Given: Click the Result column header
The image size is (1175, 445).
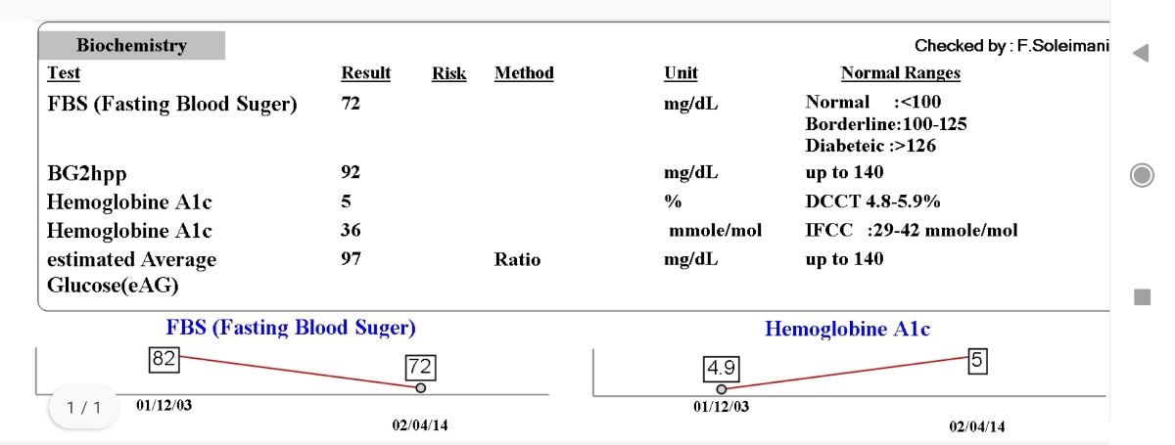Looking at the screenshot, I should (365, 73).
